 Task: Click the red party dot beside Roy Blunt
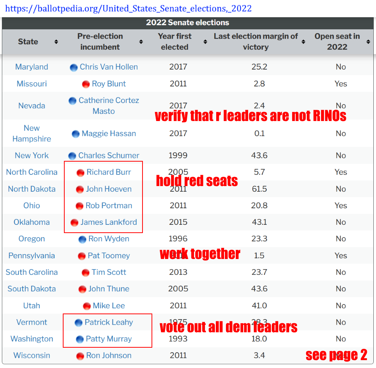click(86, 85)
